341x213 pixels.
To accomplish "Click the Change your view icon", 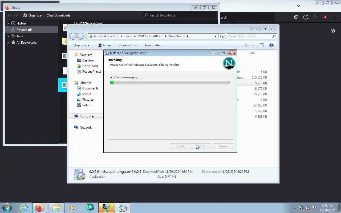I will pos(247,45).
